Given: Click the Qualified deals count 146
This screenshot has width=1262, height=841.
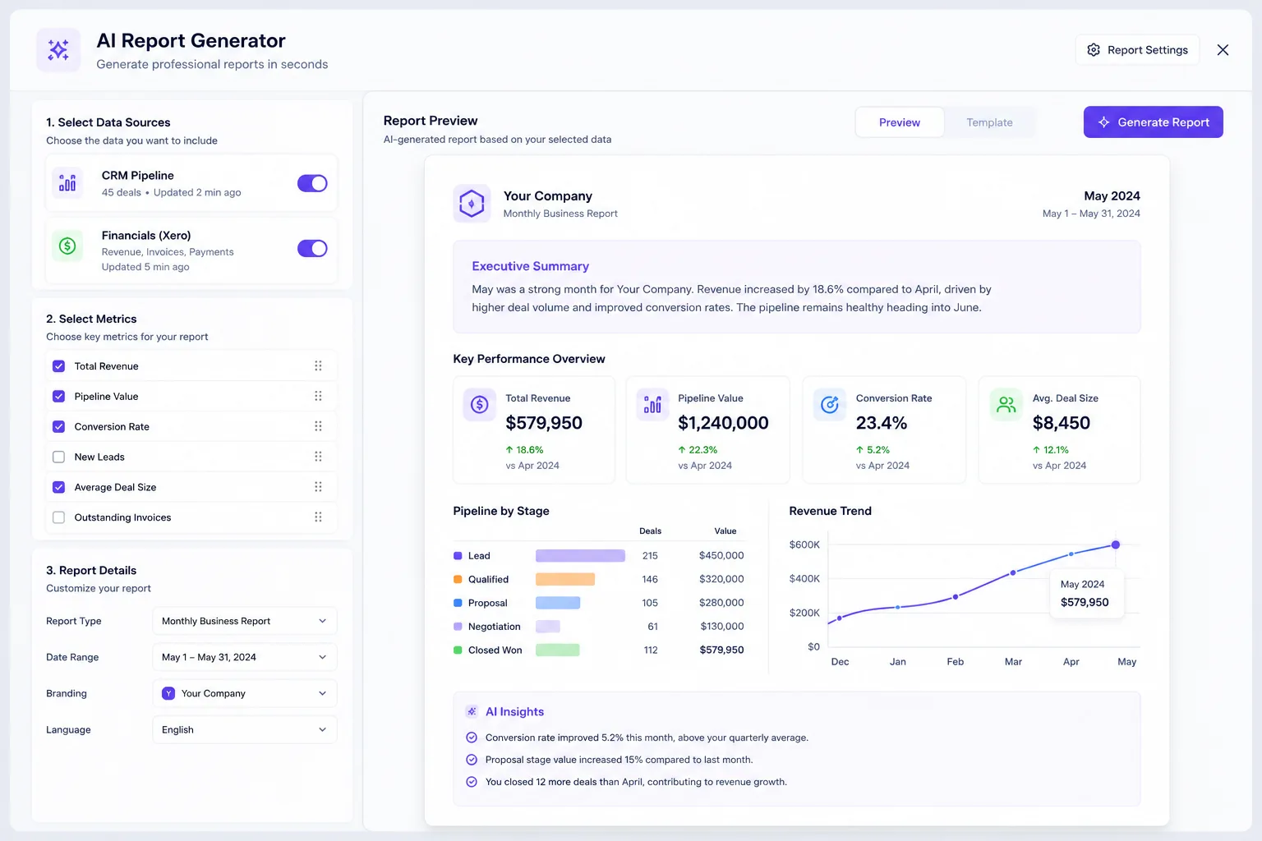Looking at the screenshot, I should (650, 579).
